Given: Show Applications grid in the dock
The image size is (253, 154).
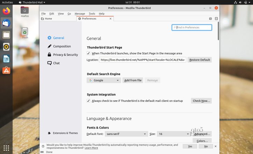Looking at the screenshot, I should [x=6, y=148].
